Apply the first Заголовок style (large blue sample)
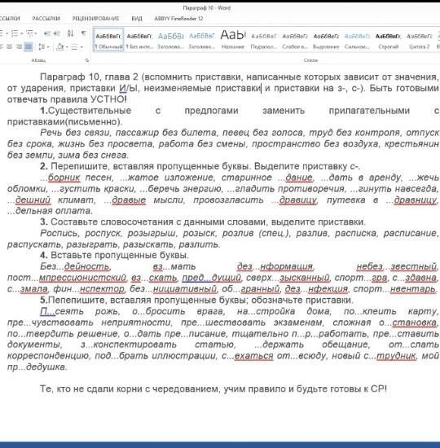Viewport: 440px width, 448px height. click(170, 40)
